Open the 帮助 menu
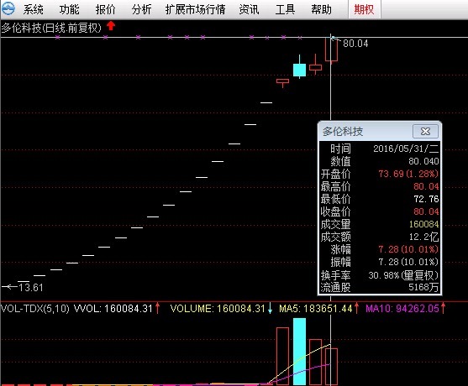 322,9
